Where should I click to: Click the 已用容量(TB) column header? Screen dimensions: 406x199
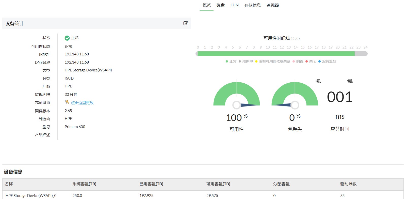point(151,184)
